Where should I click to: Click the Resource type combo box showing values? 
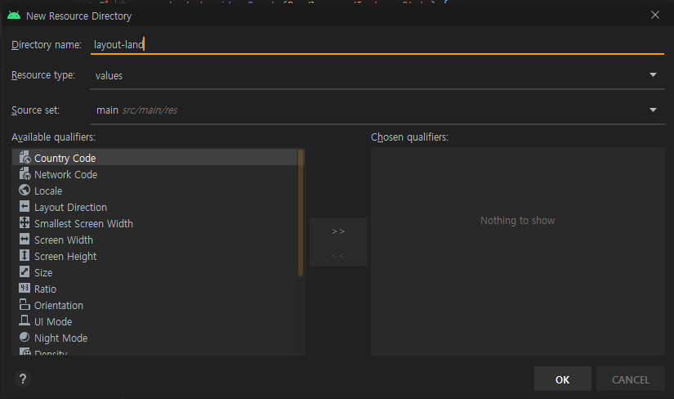[x=377, y=76]
